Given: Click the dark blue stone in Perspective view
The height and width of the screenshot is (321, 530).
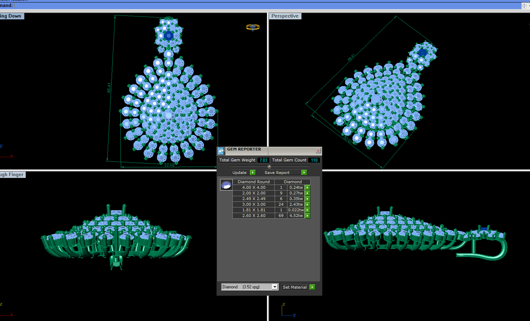Looking at the screenshot, I should pos(423,53).
